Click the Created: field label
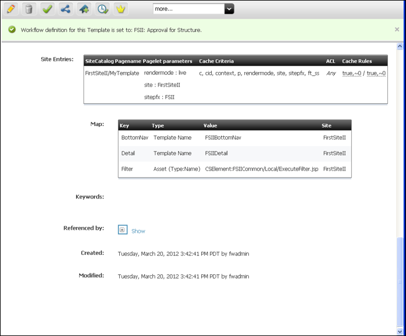The width and height of the screenshot is (406, 336). 92,253
